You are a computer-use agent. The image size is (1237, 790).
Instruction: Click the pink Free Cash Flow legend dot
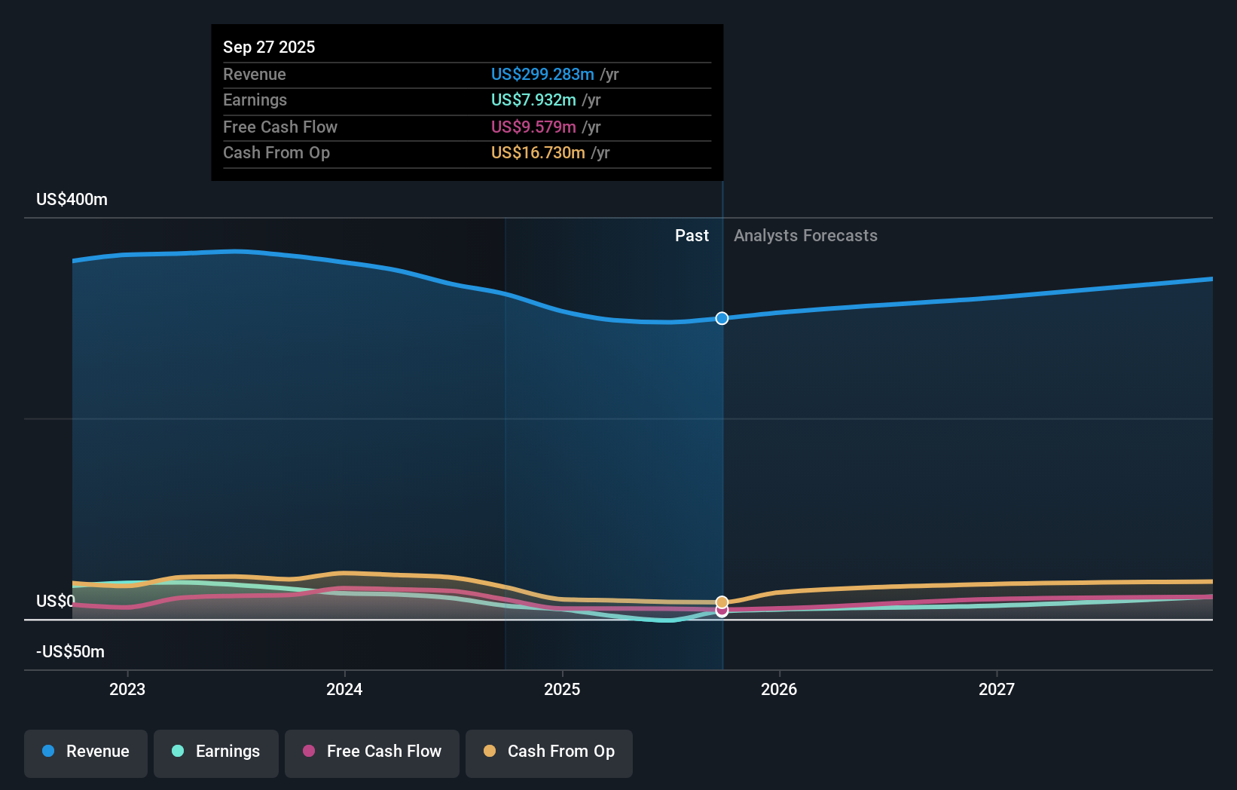pyautogui.click(x=308, y=752)
